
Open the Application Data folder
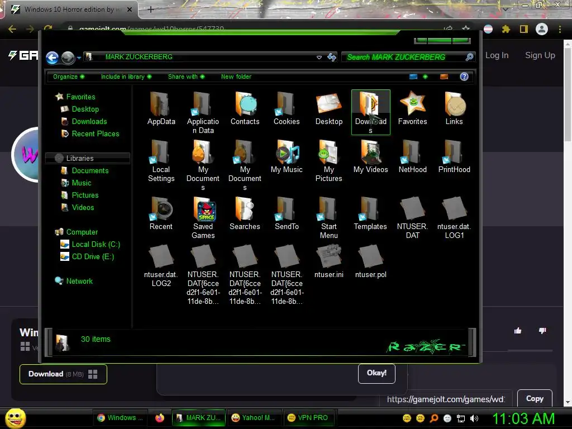[203, 113]
